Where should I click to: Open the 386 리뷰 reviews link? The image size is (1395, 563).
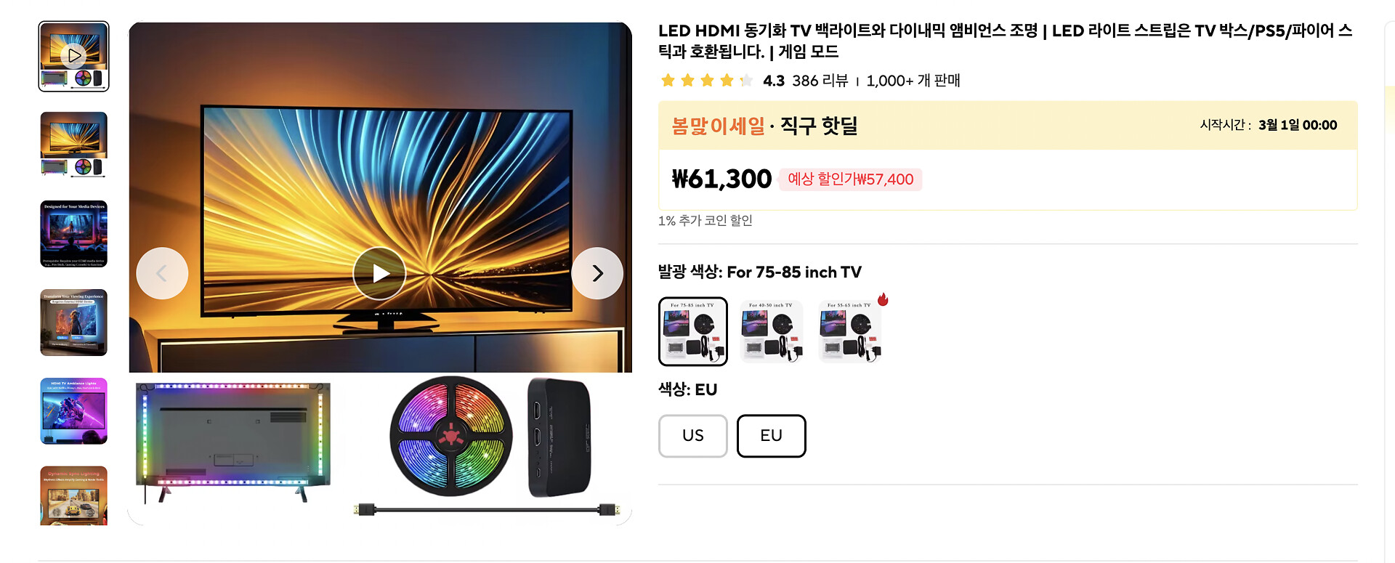[820, 81]
